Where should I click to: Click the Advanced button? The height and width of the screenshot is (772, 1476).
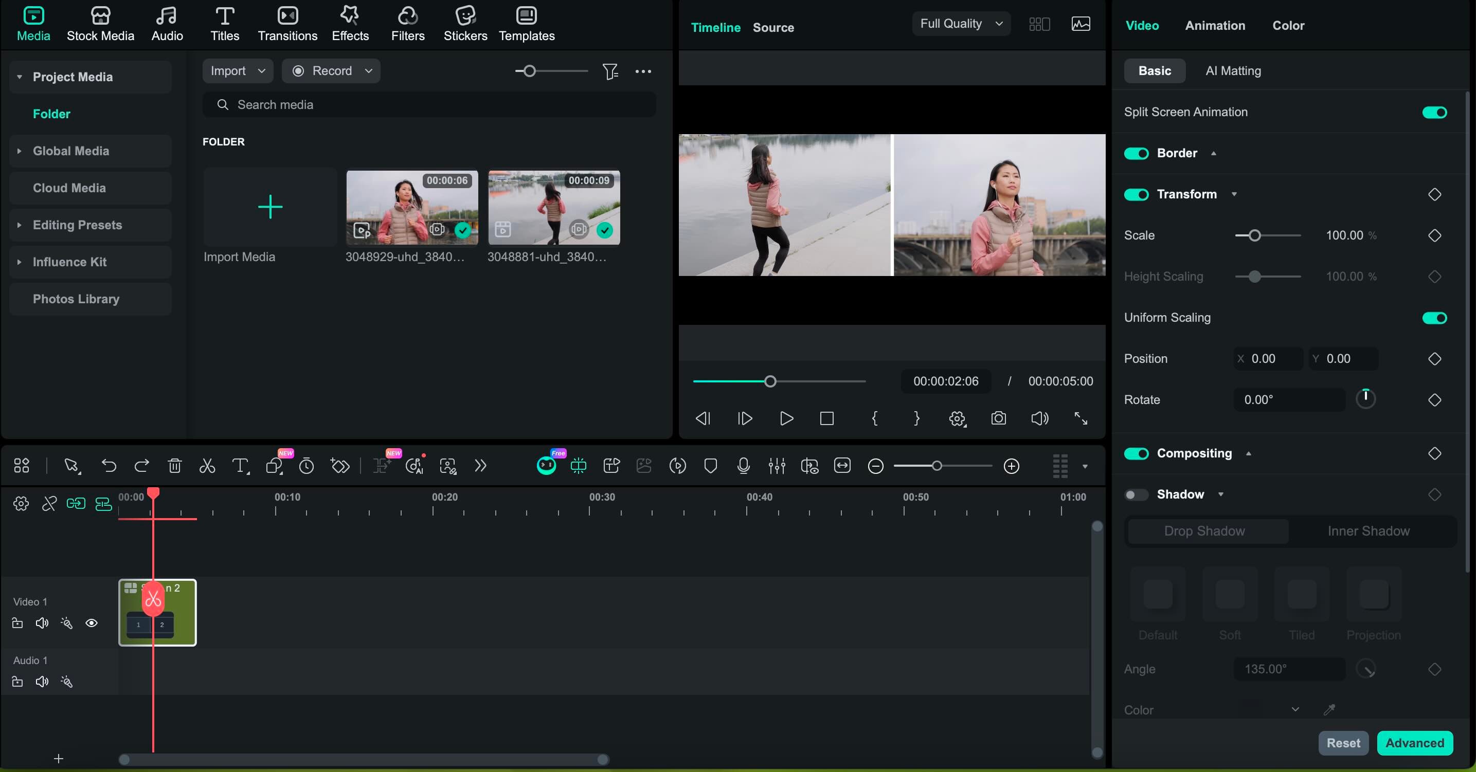click(x=1415, y=743)
